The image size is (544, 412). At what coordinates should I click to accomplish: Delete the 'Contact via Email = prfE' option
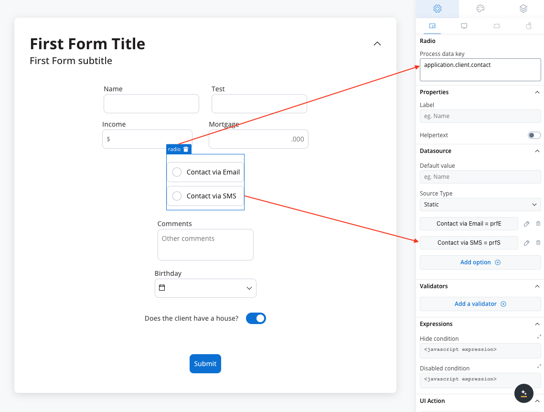pyautogui.click(x=538, y=224)
